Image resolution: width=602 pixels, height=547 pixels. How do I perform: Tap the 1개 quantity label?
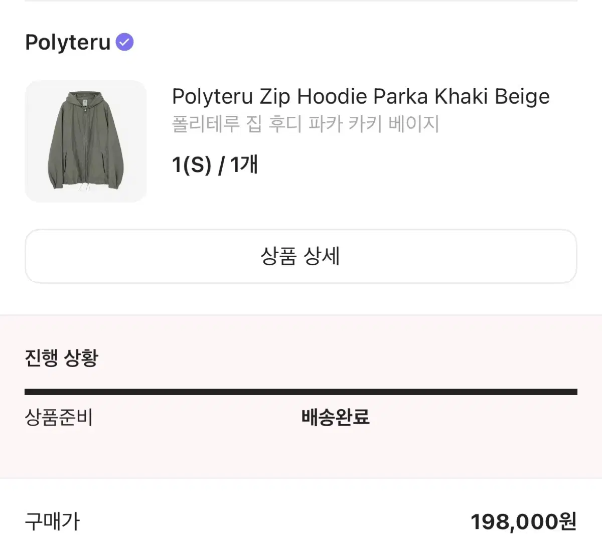(244, 164)
